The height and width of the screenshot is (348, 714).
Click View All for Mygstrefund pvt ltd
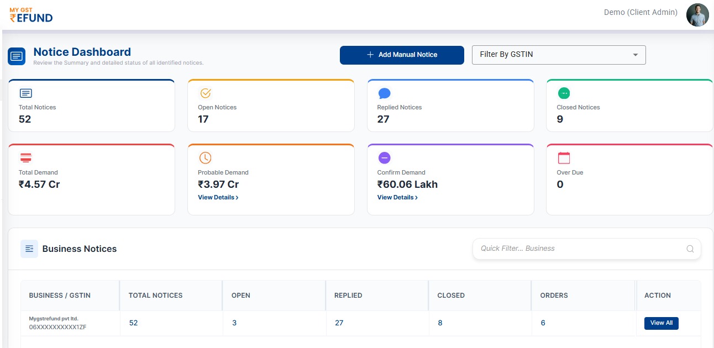point(662,323)
